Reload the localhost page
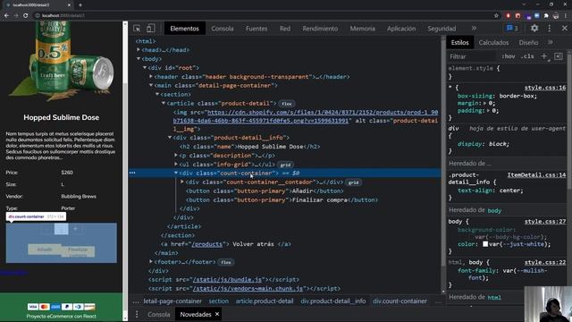This screenshot has height=322, width=572. pos(26,15)
